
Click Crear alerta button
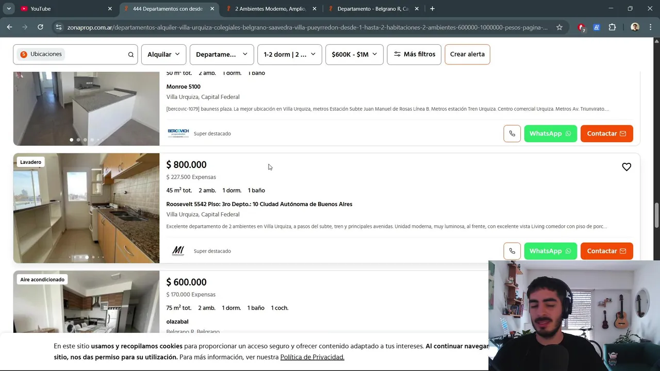pos(467,54)
